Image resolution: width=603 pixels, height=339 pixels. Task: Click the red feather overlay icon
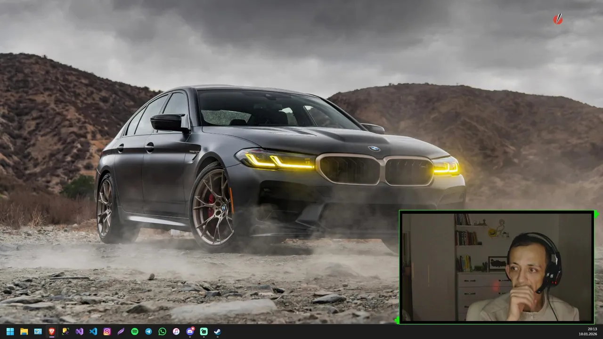558,19
